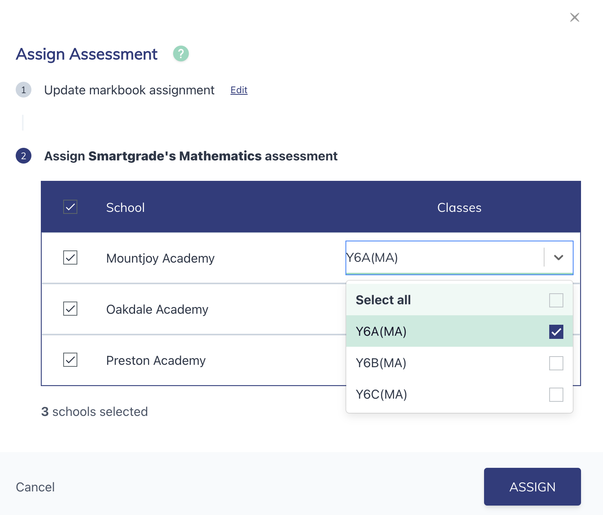Click the Classes column header
The width and height of the screenshot is (603, 515).
459,208
